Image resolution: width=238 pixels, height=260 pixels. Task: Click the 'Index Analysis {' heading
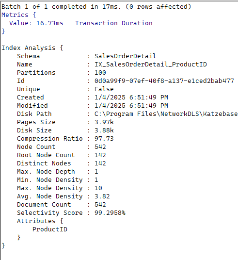[32, 48]
